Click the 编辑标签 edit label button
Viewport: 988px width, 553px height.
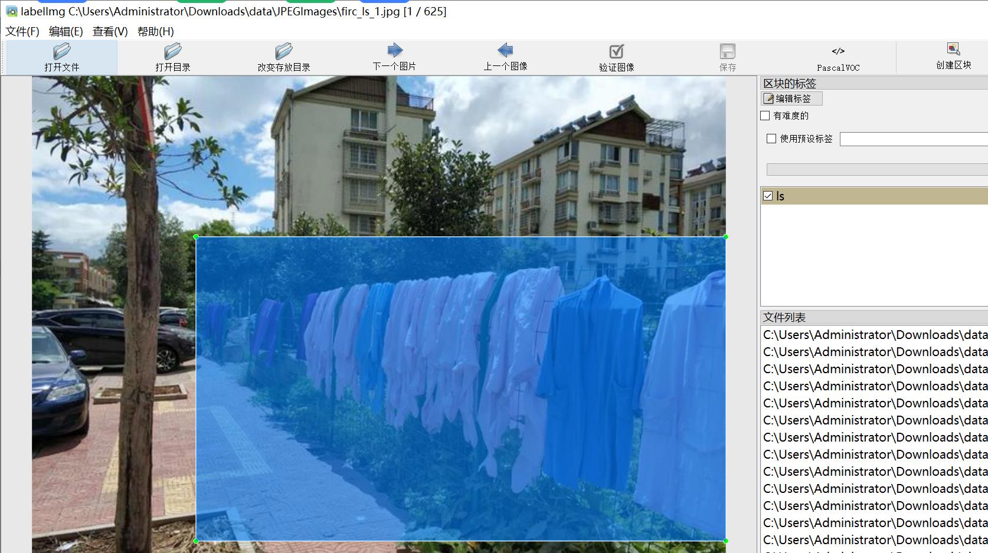coord(791,98)
